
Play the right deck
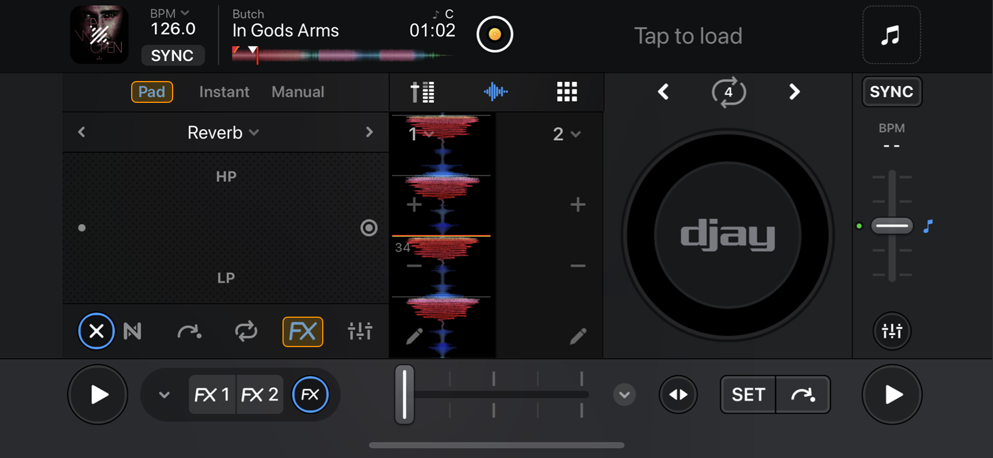pyautogui.click(x=892, y=395)
